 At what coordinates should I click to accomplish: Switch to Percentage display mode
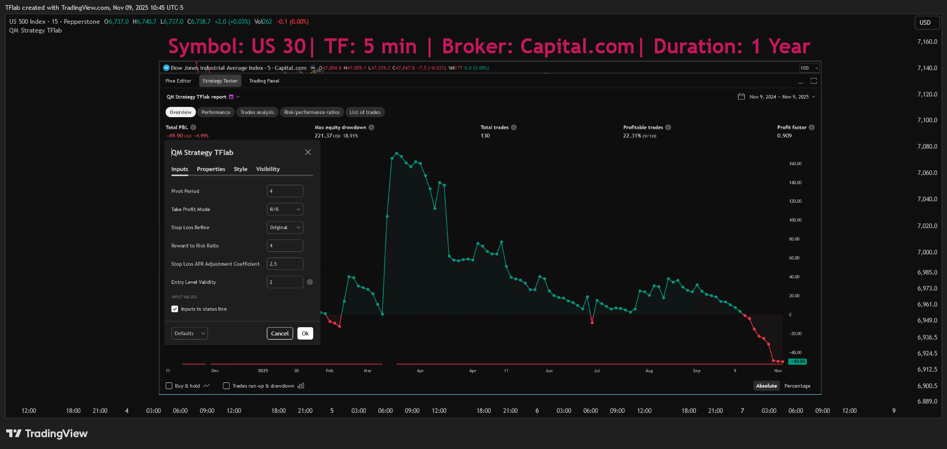coord(797,386)
